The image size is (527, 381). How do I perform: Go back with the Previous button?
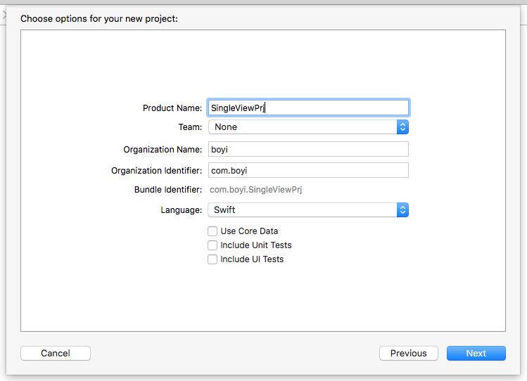pos(408,354)
